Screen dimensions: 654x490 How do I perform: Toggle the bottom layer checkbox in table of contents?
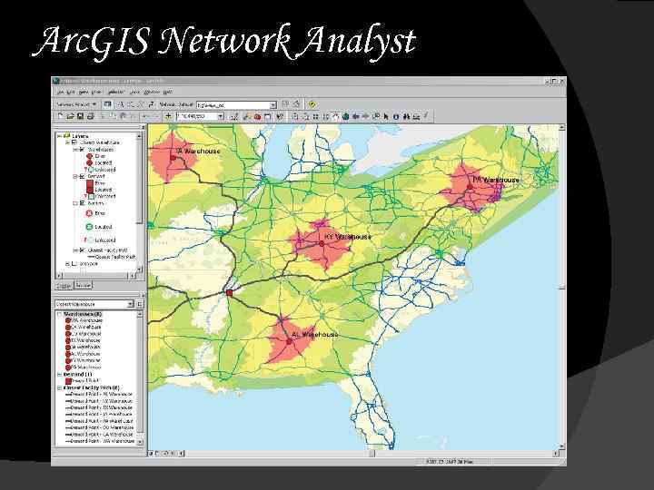coord(74,264)
